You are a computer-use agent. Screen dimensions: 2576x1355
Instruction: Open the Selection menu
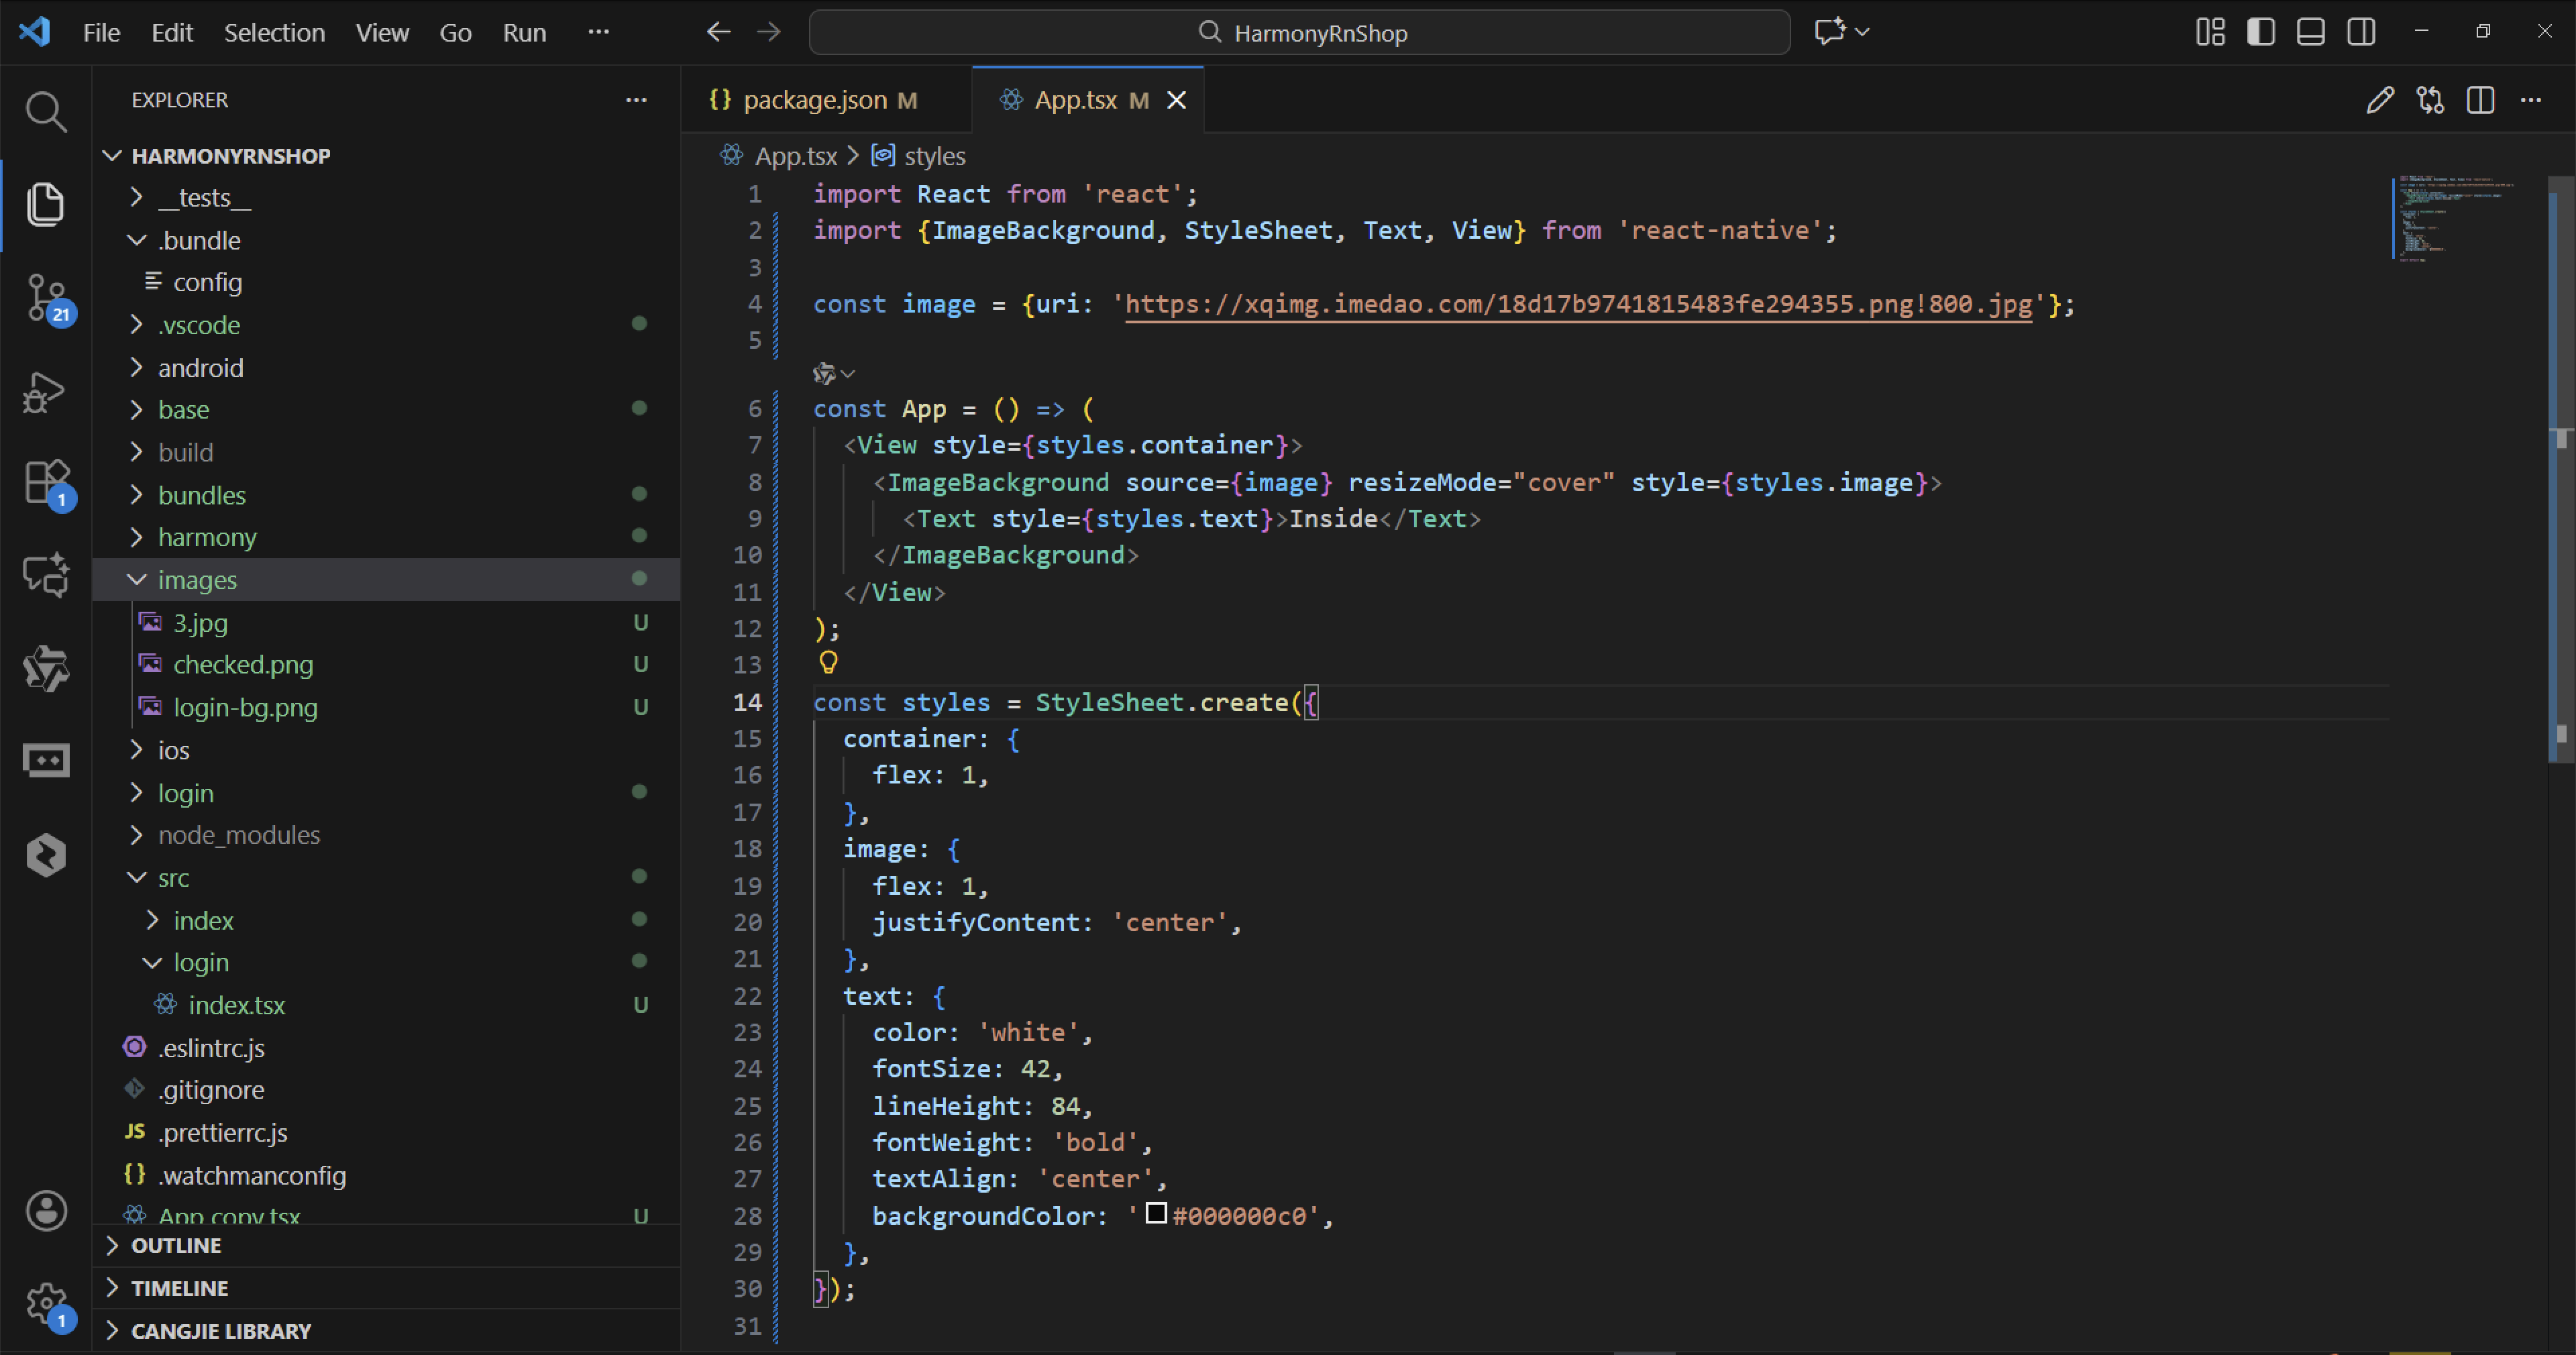click(274, 32)
